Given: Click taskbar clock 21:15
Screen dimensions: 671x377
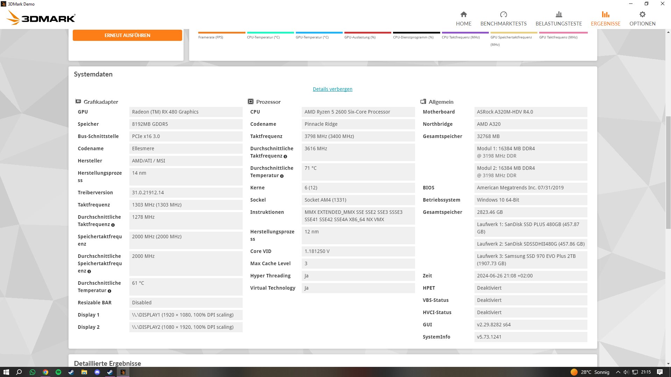Looking at the screenshot, I should pos(645,372).
